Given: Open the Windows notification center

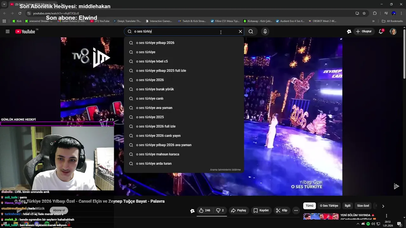Looking at the screenshot, I should click(x=400, y=224).
